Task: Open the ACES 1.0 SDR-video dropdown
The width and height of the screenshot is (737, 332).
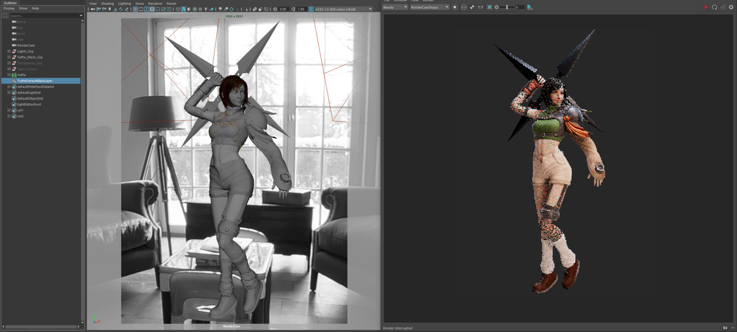Action: click(x=344, y=9)
